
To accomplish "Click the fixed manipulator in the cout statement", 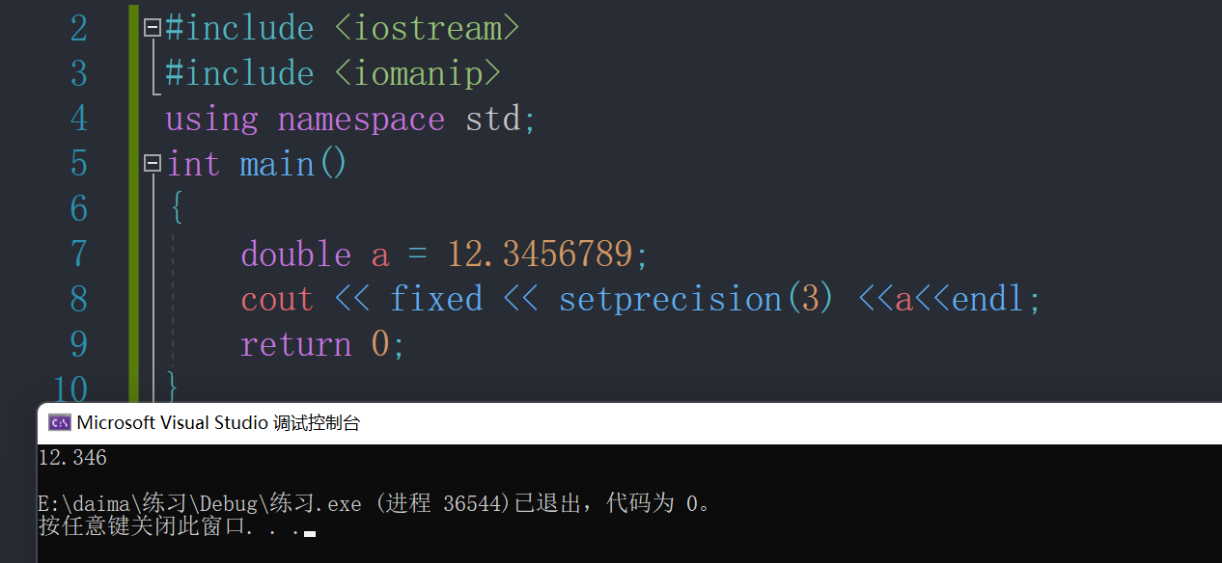I will [436, 298].
